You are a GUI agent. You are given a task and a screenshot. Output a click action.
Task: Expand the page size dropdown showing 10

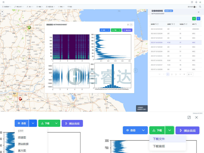click(x=190, y=74)
